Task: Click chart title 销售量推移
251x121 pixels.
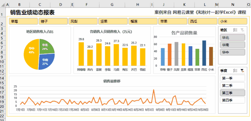Action: tap(112, 81)
